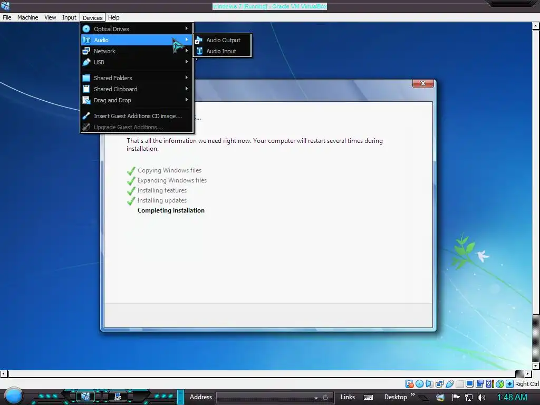Open the View menu

tap(50, 17)
